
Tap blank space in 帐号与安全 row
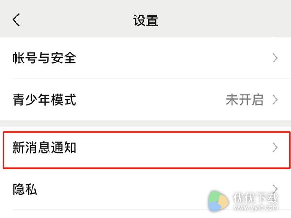(x=173, y=58)
